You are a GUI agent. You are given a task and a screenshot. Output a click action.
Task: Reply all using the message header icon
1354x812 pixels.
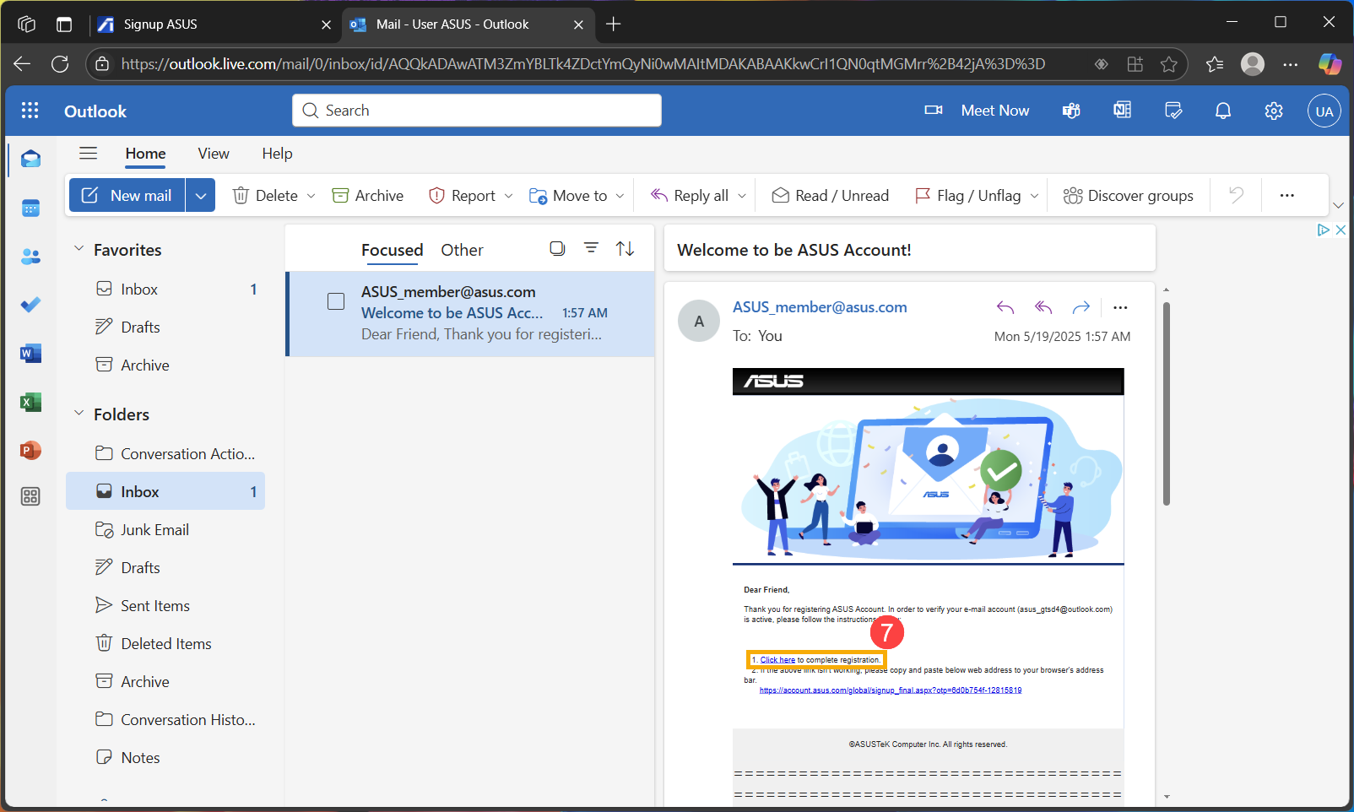point(1043,307)
